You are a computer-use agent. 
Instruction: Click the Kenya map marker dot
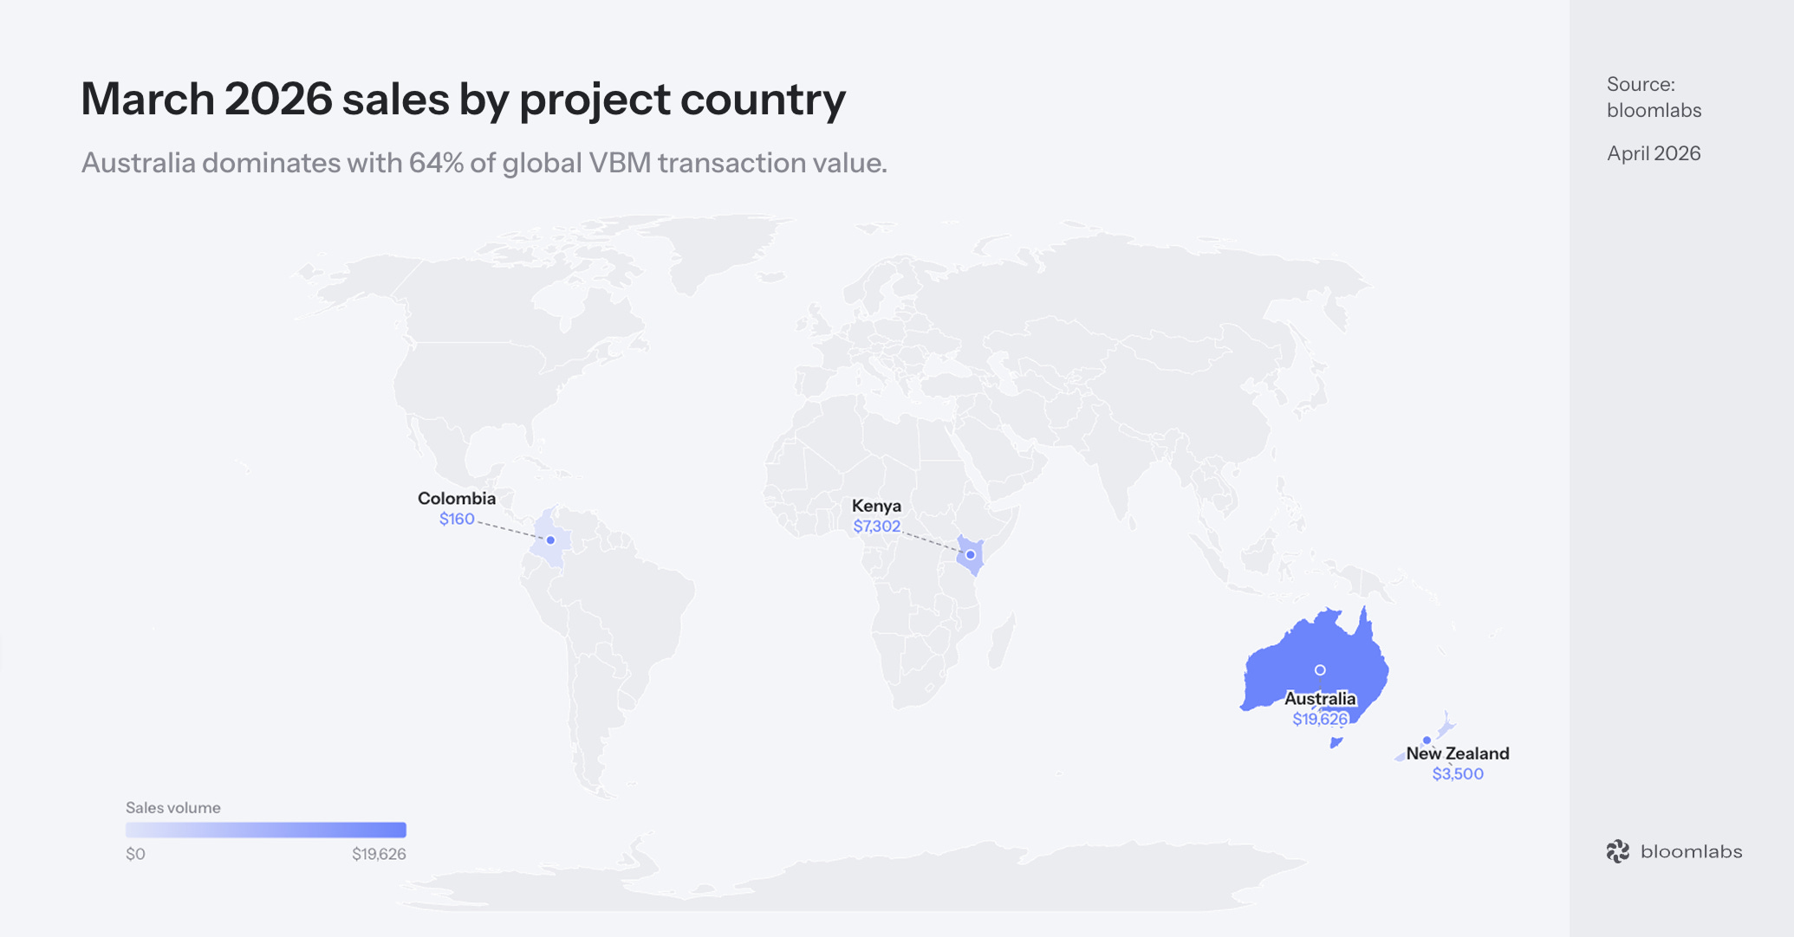point(971,555)
